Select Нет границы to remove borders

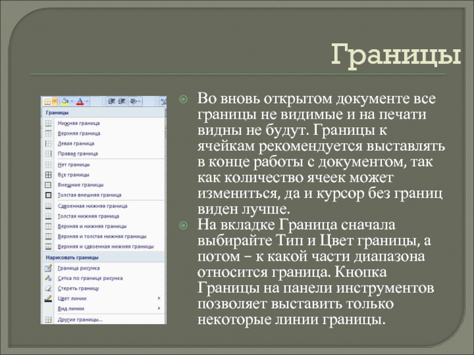tap(73, 164)
